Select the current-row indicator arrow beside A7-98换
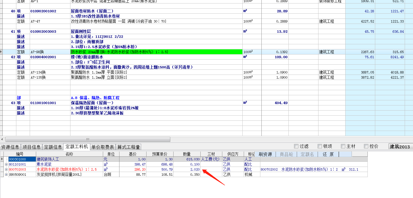 (1, 52)
